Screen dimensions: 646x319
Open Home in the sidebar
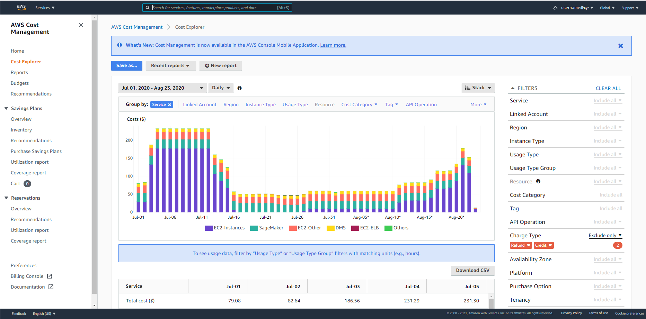pyautogui.click(x=17, y=51)
